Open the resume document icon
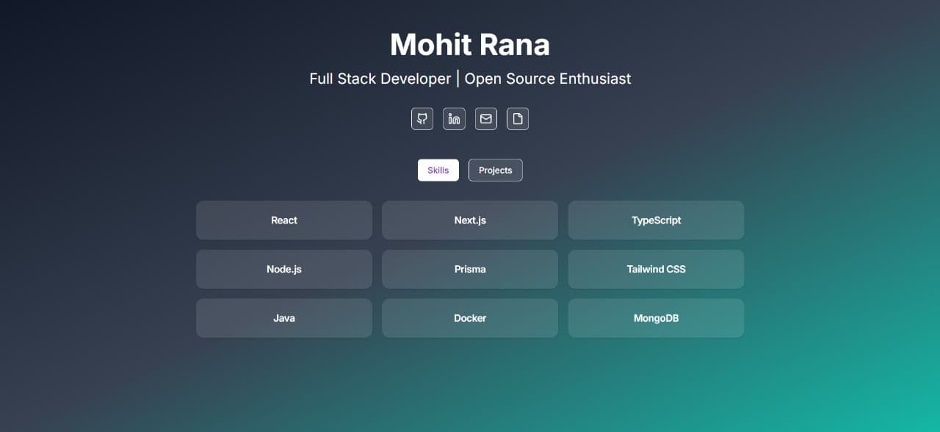Viewport: 940px width, 432px height. (518, 119)
